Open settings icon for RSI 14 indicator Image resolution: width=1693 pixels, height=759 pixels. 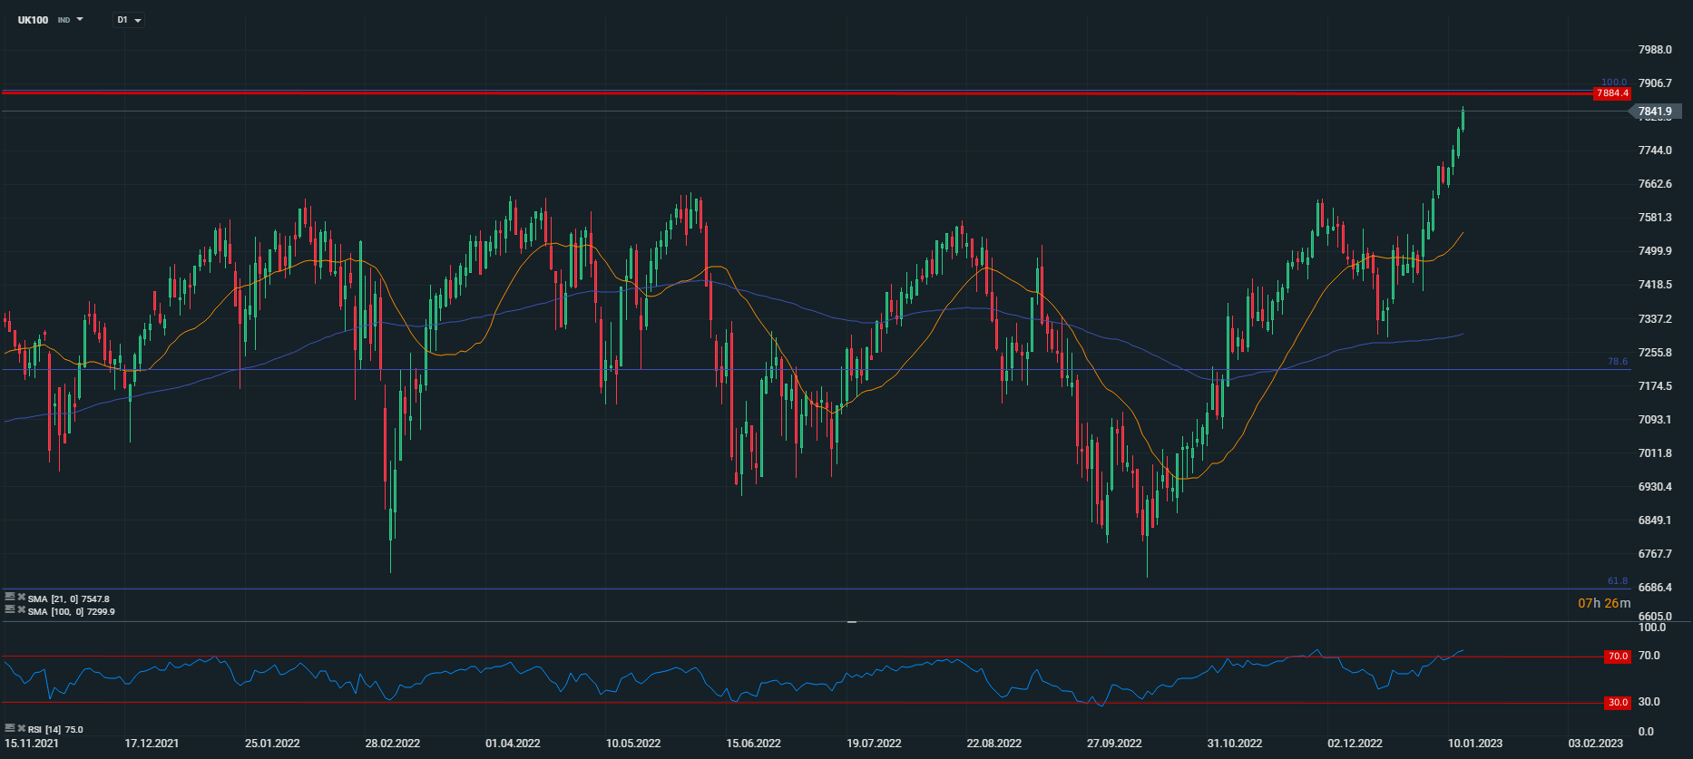[x=10, y=728]
